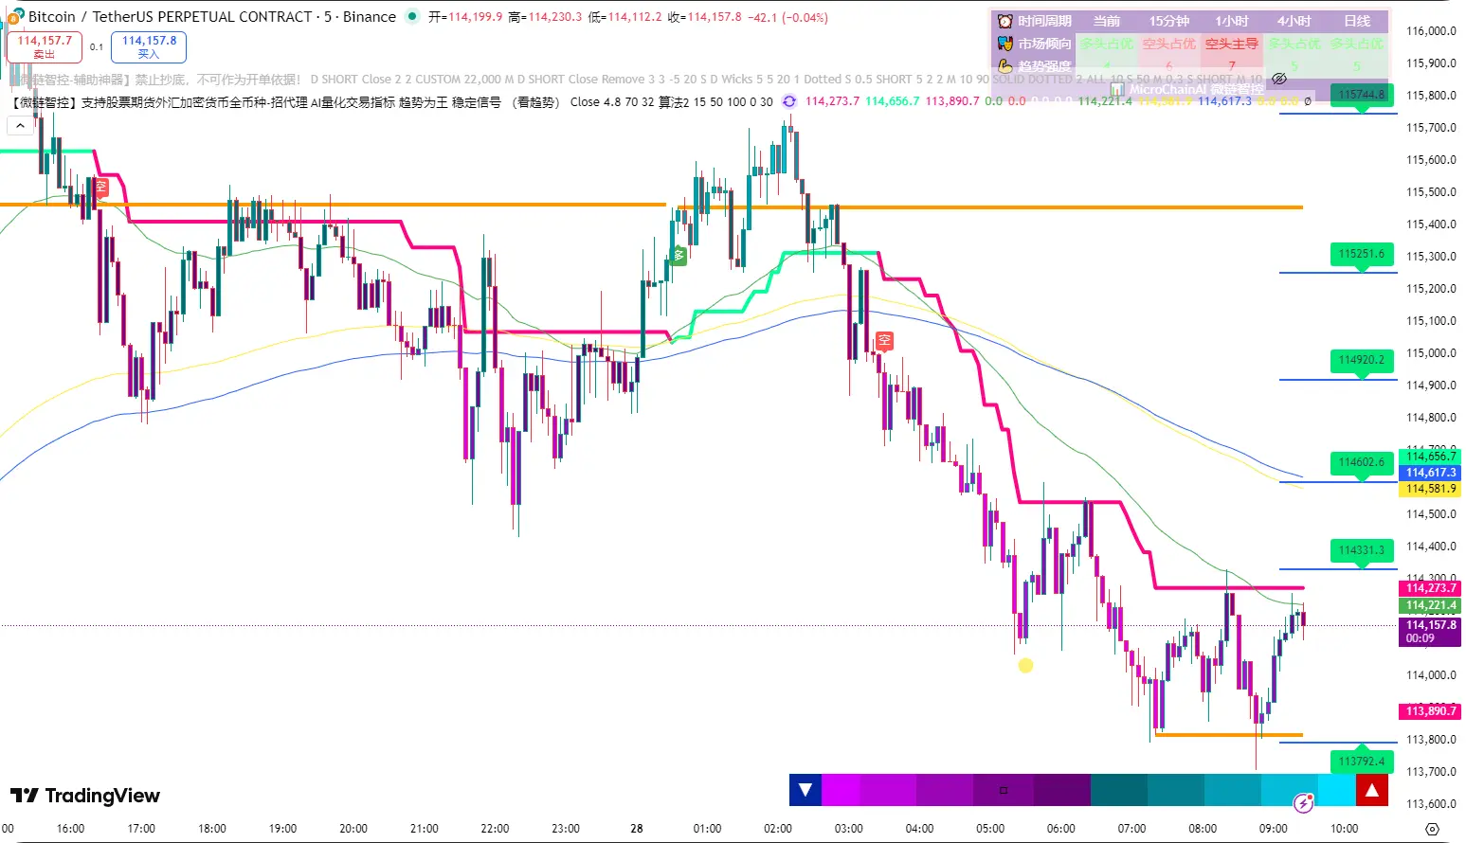
Task: Click the 113792.4 green price label
Action: pyautogui.click(x=1363, y=762)
